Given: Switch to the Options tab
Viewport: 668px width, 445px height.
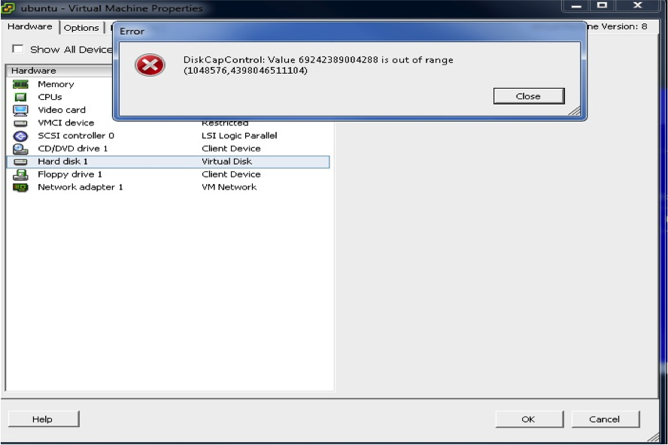Looking at the screenshot, I should 81,28.
